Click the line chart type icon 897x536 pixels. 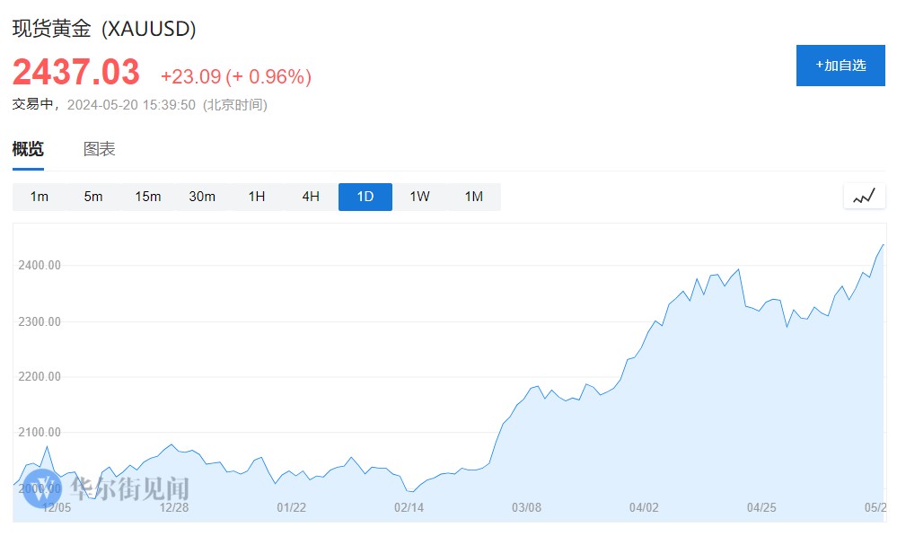(x=864, y=197)
